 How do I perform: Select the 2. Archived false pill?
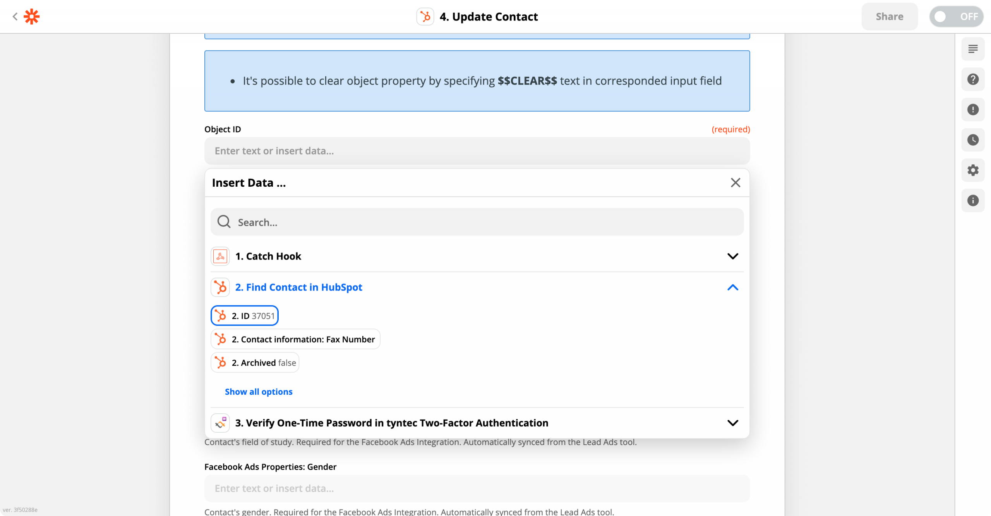tap(255, 363)
